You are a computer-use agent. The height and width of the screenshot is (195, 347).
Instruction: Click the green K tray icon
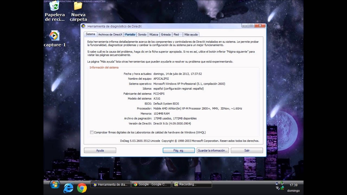tap(282, 188)
